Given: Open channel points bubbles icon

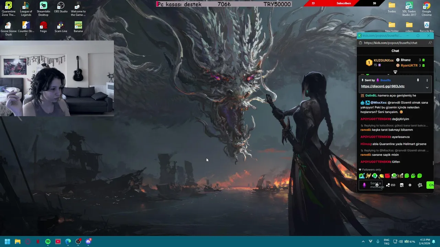Looking at the screenshot, I should pos(388,185).
